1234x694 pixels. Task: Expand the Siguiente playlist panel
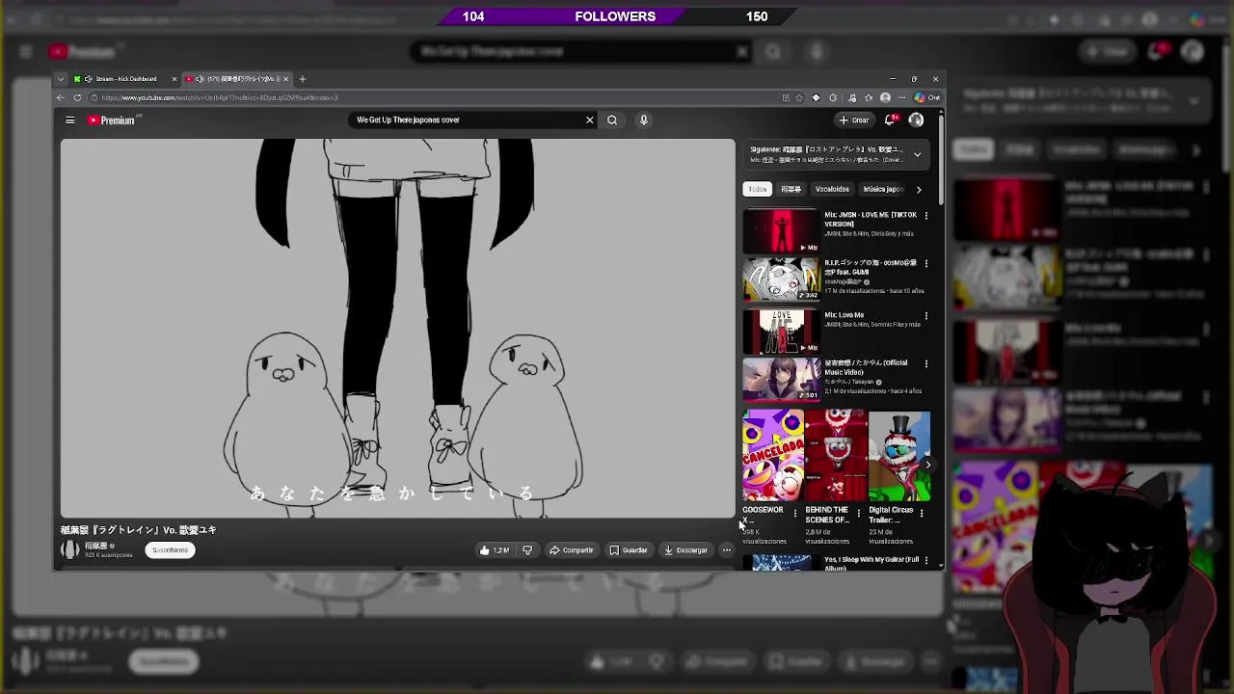click(917, 154)
